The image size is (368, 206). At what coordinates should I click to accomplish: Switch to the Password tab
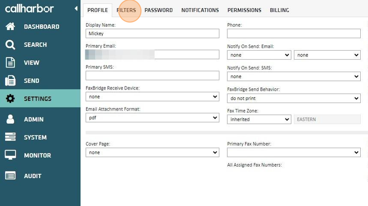click(158, 10)
